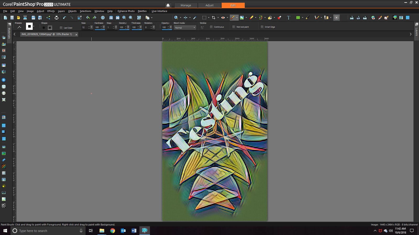Open the Effects menu
Viewport: 419px width, 235px height.
point(51,11)
